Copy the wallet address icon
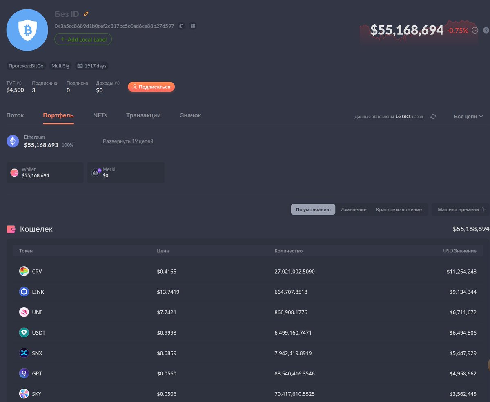The width and height of the screenshot is (490, 402). coord(181,26)
